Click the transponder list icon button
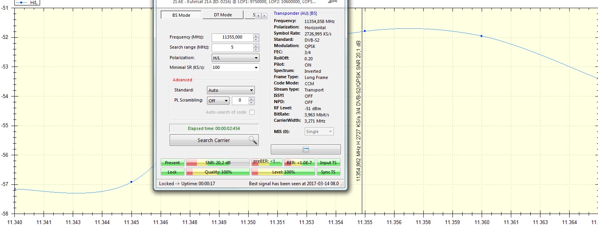This screenshot has width=598, height=228. [305, 149]
